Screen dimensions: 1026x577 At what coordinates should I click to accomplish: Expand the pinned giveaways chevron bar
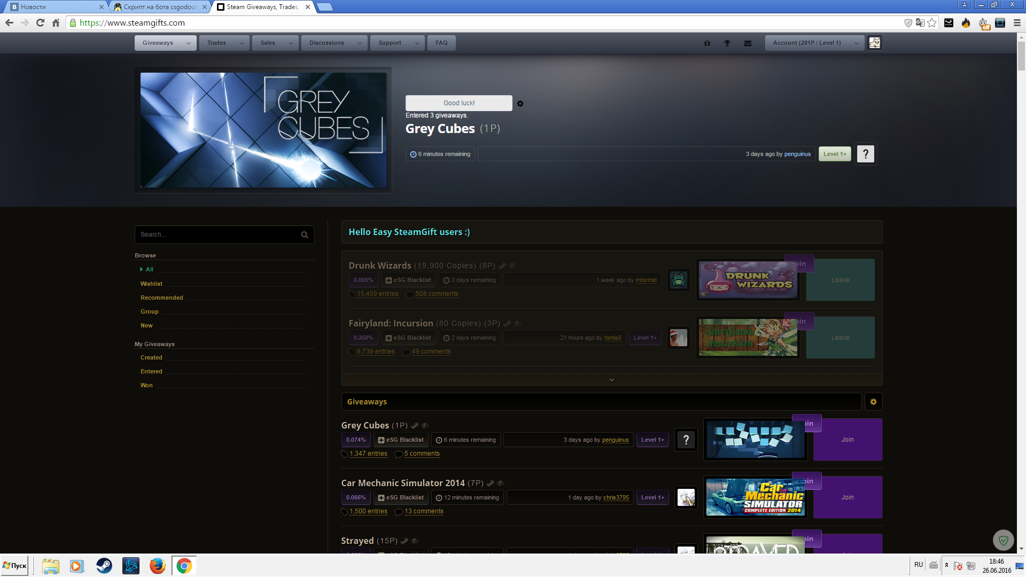pyautogui.click(x=612, y=380)
